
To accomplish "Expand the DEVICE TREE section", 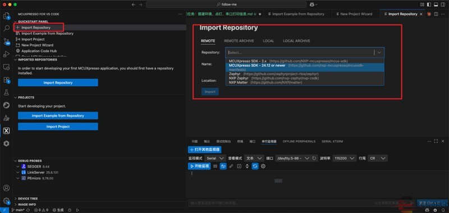I will tap(26, 198).
